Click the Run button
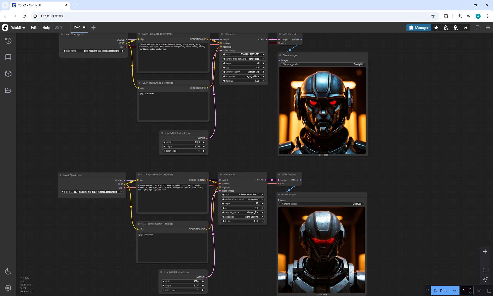The height and width of the screenshot is (296, 493). coord(441,291)
